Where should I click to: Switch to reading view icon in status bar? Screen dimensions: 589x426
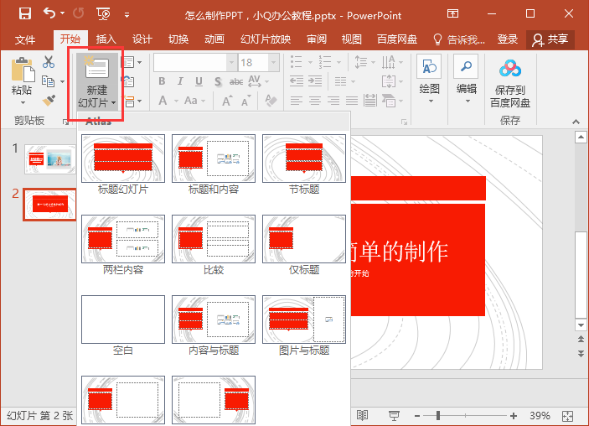(362, 415)
